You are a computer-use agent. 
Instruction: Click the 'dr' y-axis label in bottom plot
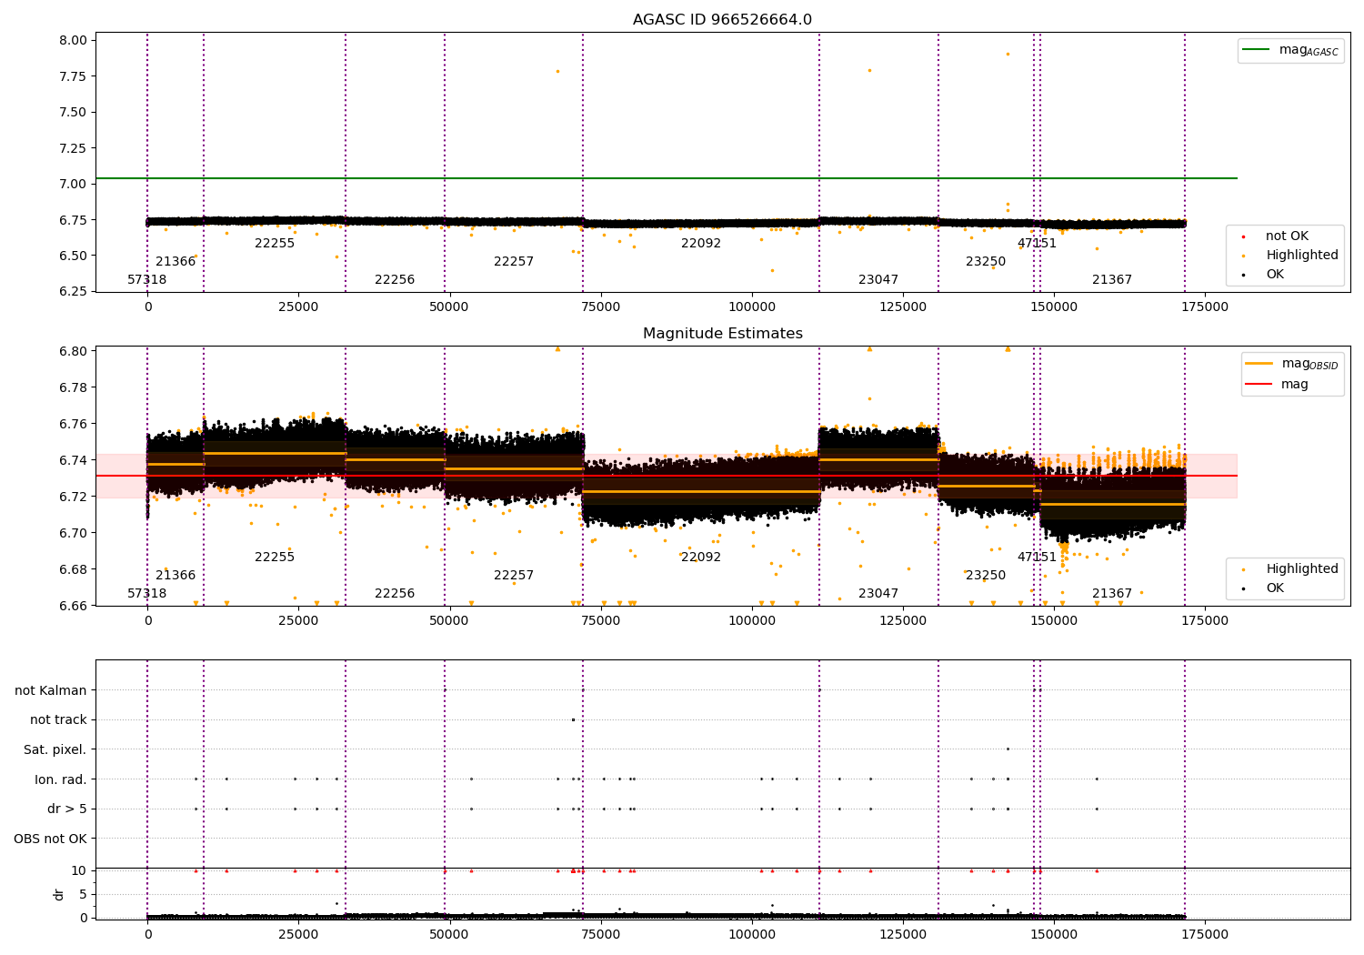(x=59, y=894)
